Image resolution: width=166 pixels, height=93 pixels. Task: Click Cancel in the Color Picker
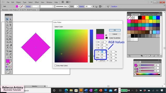click(x=115, y=34)
